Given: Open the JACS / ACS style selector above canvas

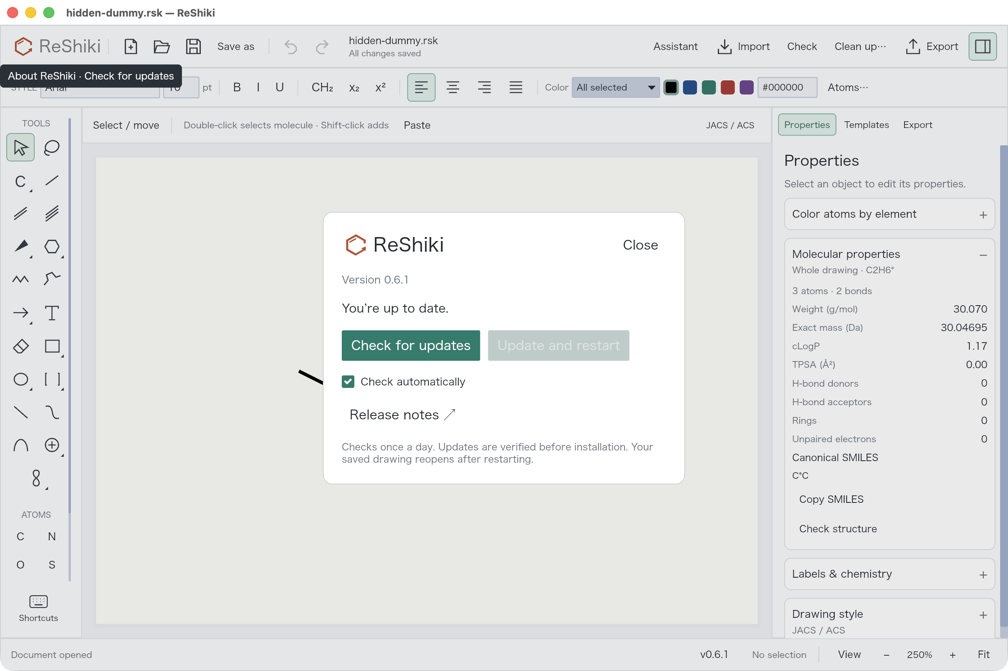Looking at the screenshot, I should coord(730,125).
